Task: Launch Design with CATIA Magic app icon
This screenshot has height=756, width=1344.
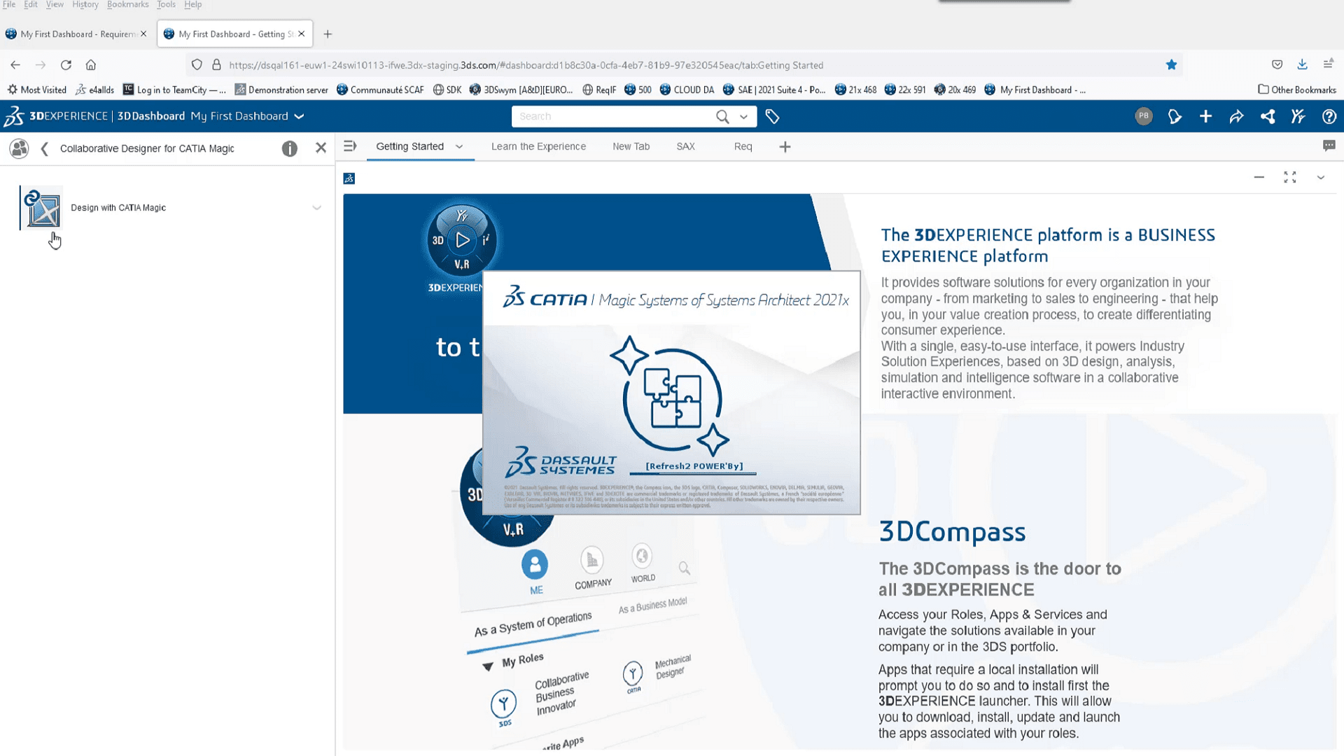Action: 42,208
